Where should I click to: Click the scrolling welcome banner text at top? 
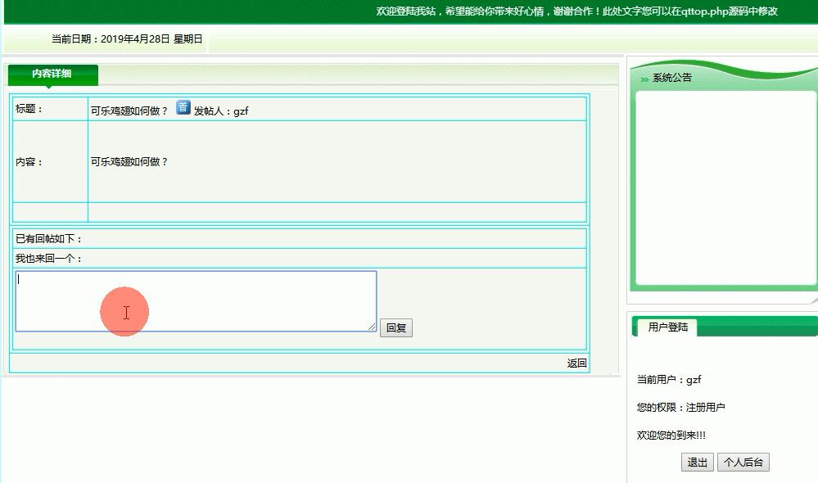click(576, 11)
